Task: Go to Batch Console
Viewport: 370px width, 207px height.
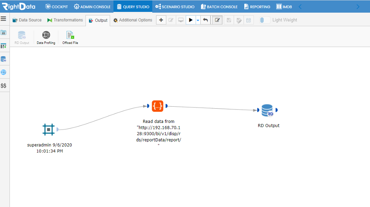Action: pyautogui.click(x=219, y=7)
